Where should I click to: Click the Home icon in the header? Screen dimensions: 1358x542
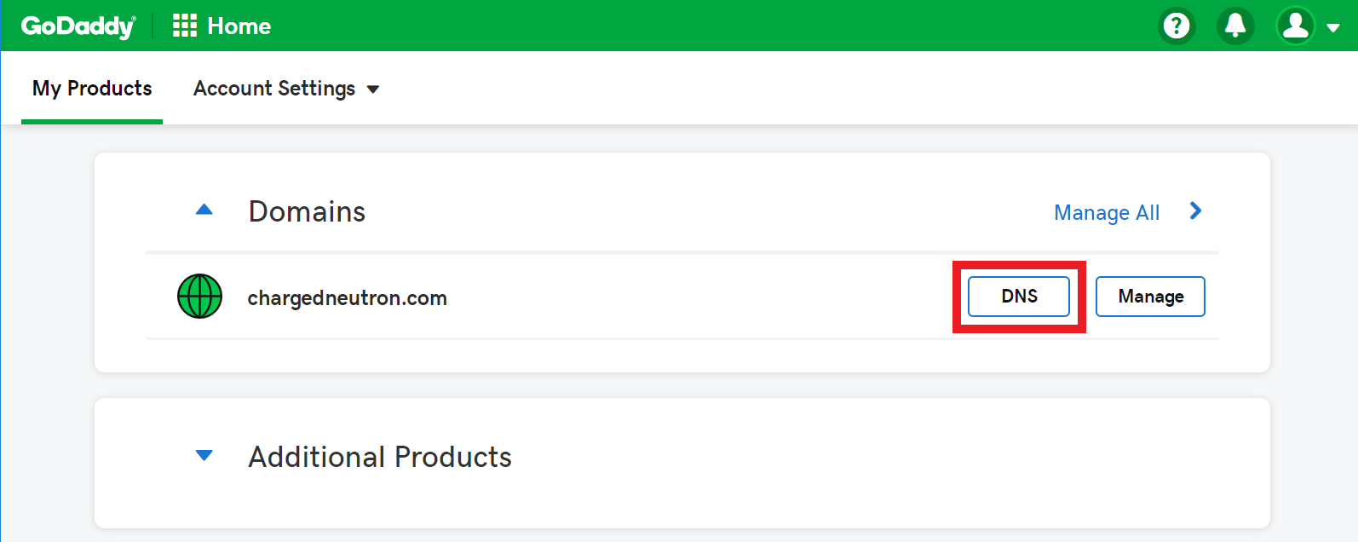pyautogui.click(x=184, y=25)
